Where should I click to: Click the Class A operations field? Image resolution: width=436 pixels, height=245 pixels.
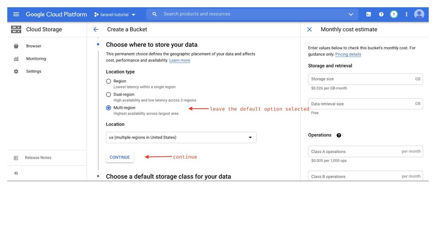[365, 151]
